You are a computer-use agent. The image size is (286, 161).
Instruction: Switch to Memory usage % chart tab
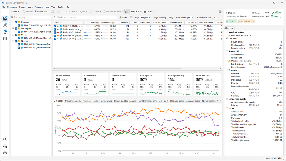pos(73,101)
